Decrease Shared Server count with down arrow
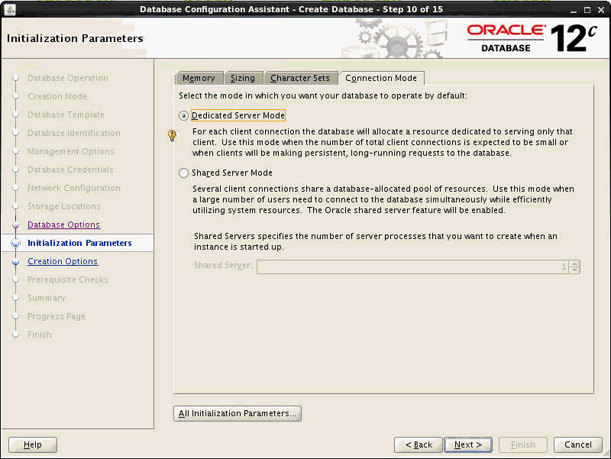Viewport: 611px width, 459px height. click(574, 270)
